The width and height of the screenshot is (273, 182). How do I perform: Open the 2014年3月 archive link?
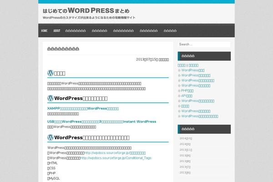(x=185, y=144)
